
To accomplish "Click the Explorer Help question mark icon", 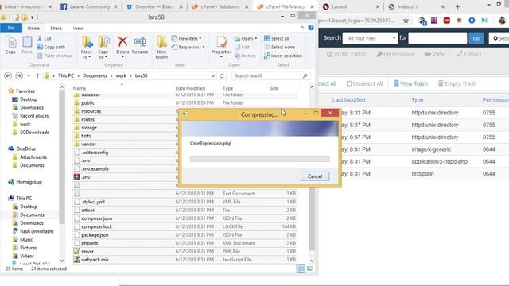I will click(311, 28).
